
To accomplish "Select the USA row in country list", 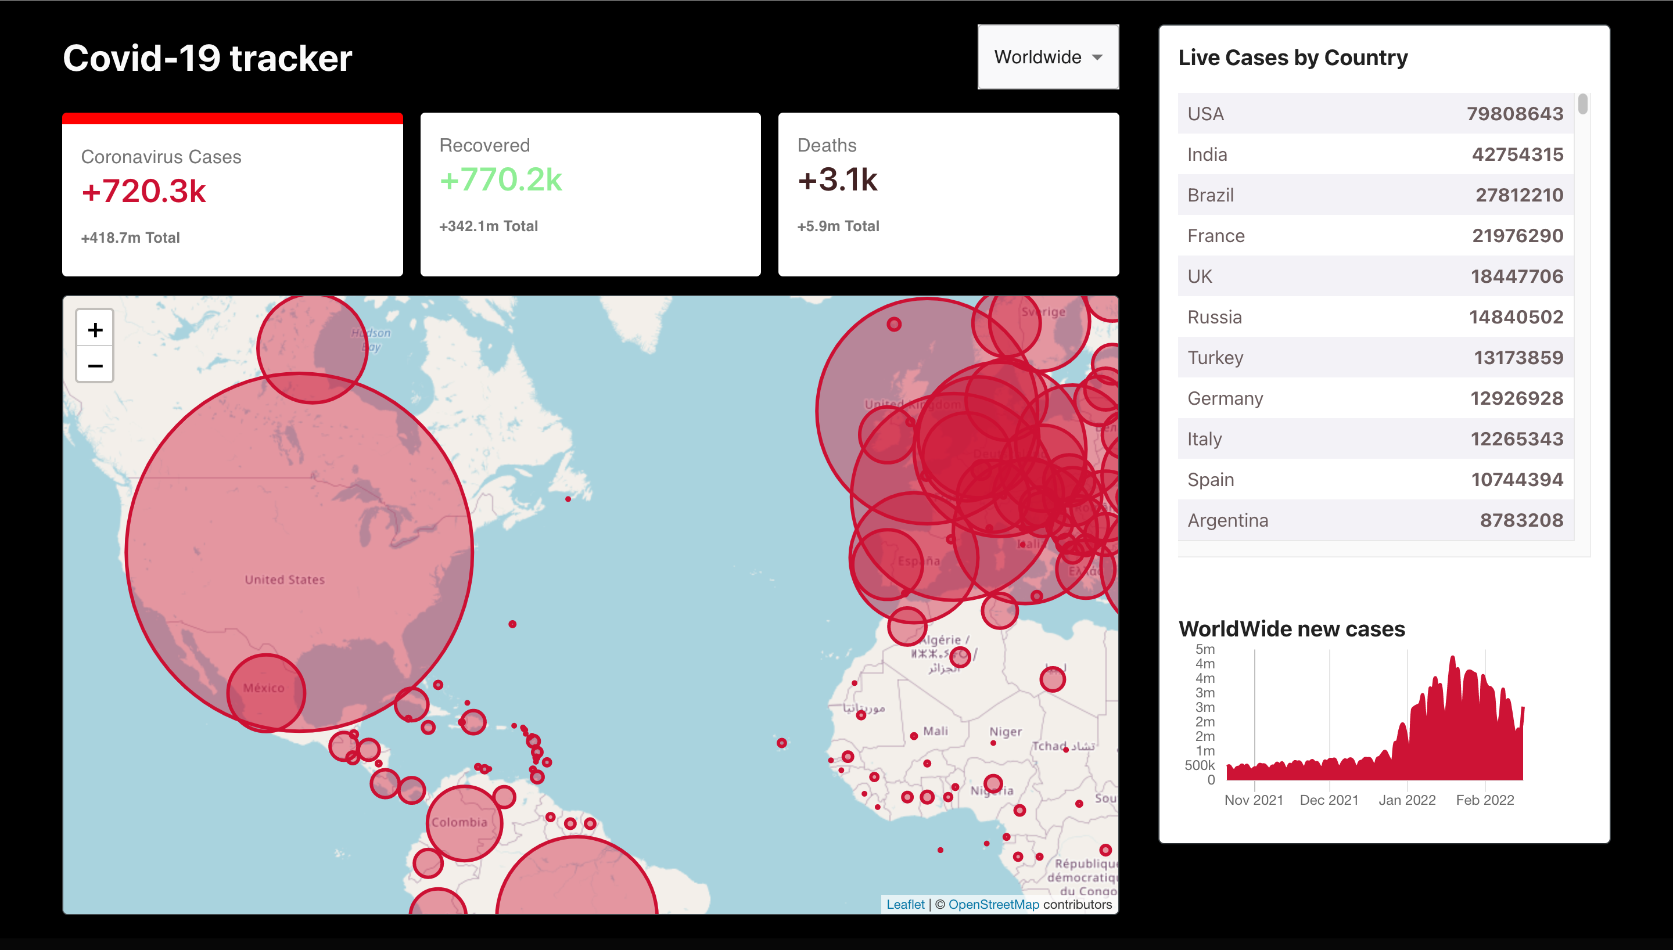I will 1375,114.
